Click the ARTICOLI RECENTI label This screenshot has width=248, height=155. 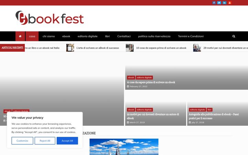pos(12,48)
